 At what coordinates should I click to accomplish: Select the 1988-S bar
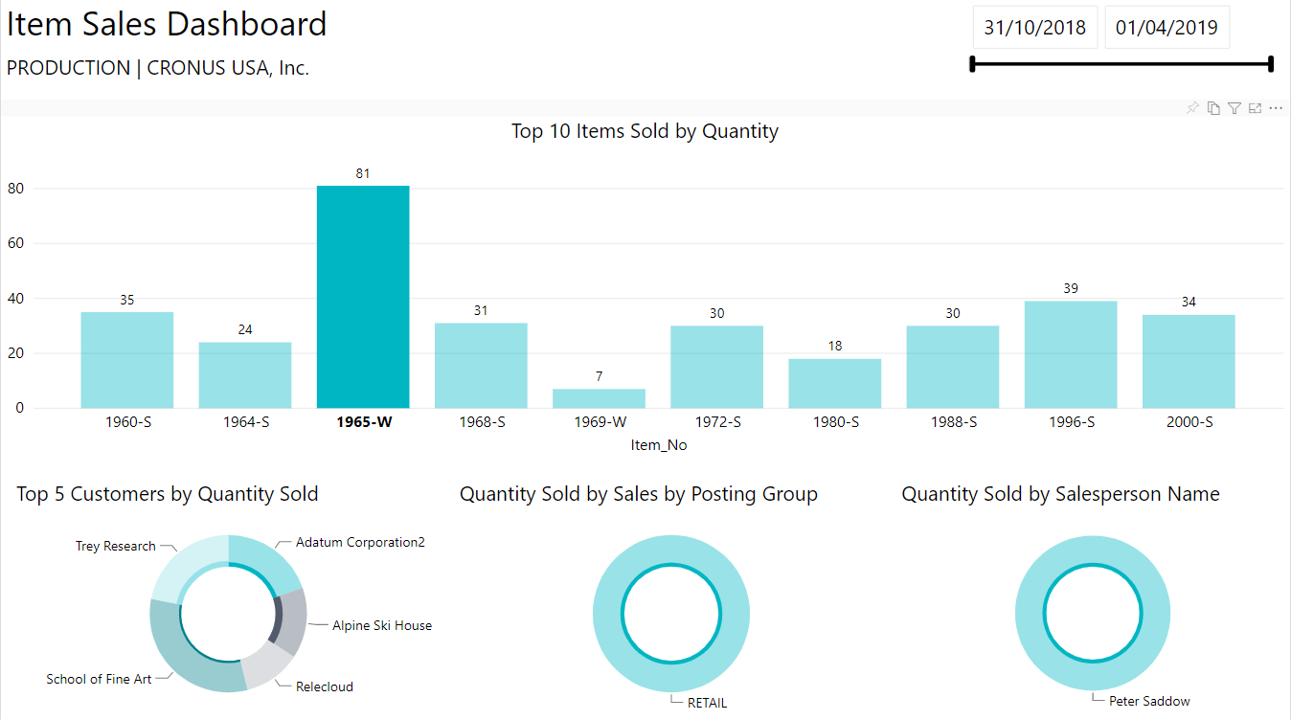953,367
